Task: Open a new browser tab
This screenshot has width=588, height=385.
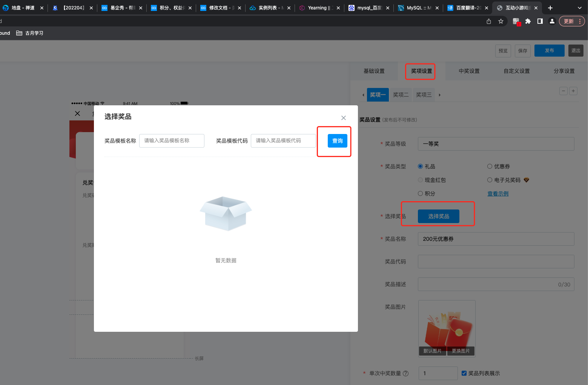Action: click(550, 8)
